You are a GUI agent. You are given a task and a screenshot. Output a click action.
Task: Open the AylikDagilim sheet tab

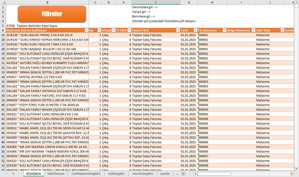(x=116, y=174)
